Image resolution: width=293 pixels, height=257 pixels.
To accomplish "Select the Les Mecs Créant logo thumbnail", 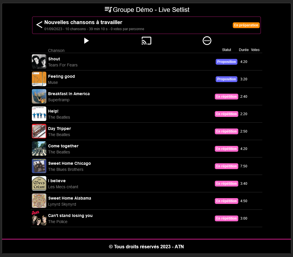I will tap(39, 183).
